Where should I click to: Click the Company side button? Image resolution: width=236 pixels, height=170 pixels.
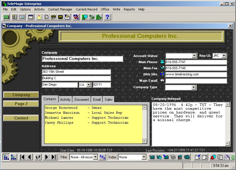21,95
